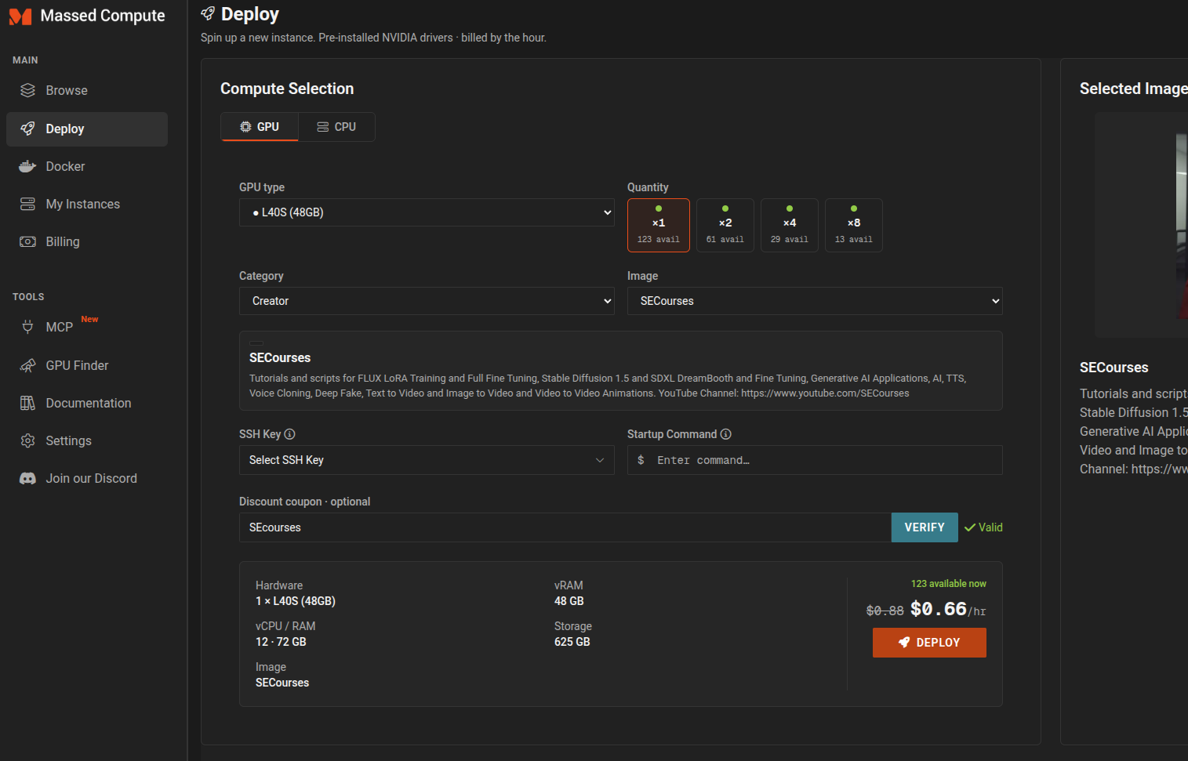Click the Browse layers icon in sidebar
1188x761 pixels.
pos(27,90)
